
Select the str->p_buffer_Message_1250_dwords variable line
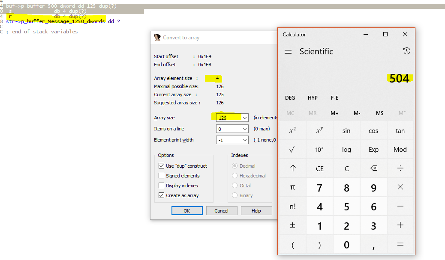pos(56,21)
